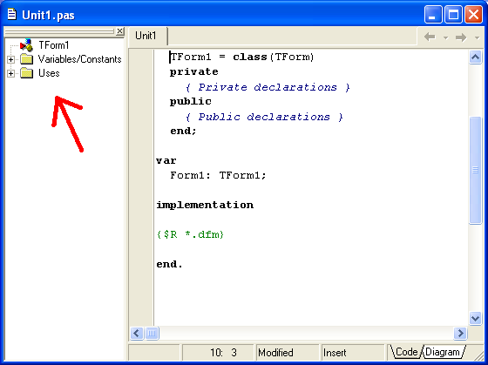Click the 'Form1: TForm1;' line

218,175
